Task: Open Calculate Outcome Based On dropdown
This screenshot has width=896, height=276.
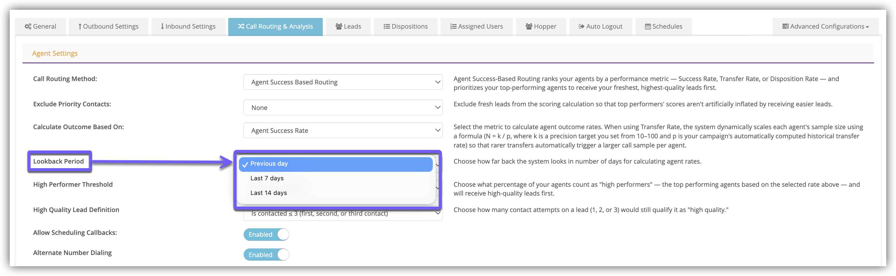Action: coord(343,130)
